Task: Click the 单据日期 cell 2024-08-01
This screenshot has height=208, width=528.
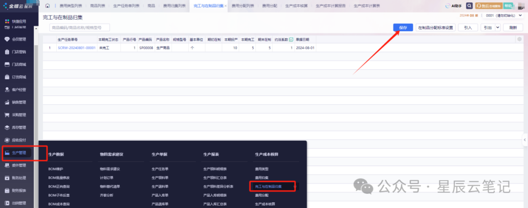Action: tap(305, 48)
